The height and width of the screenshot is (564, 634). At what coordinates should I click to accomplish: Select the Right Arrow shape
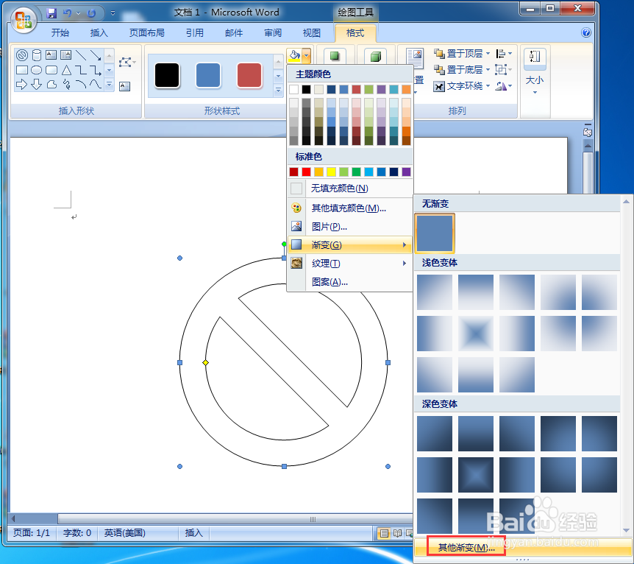[22, 84]
